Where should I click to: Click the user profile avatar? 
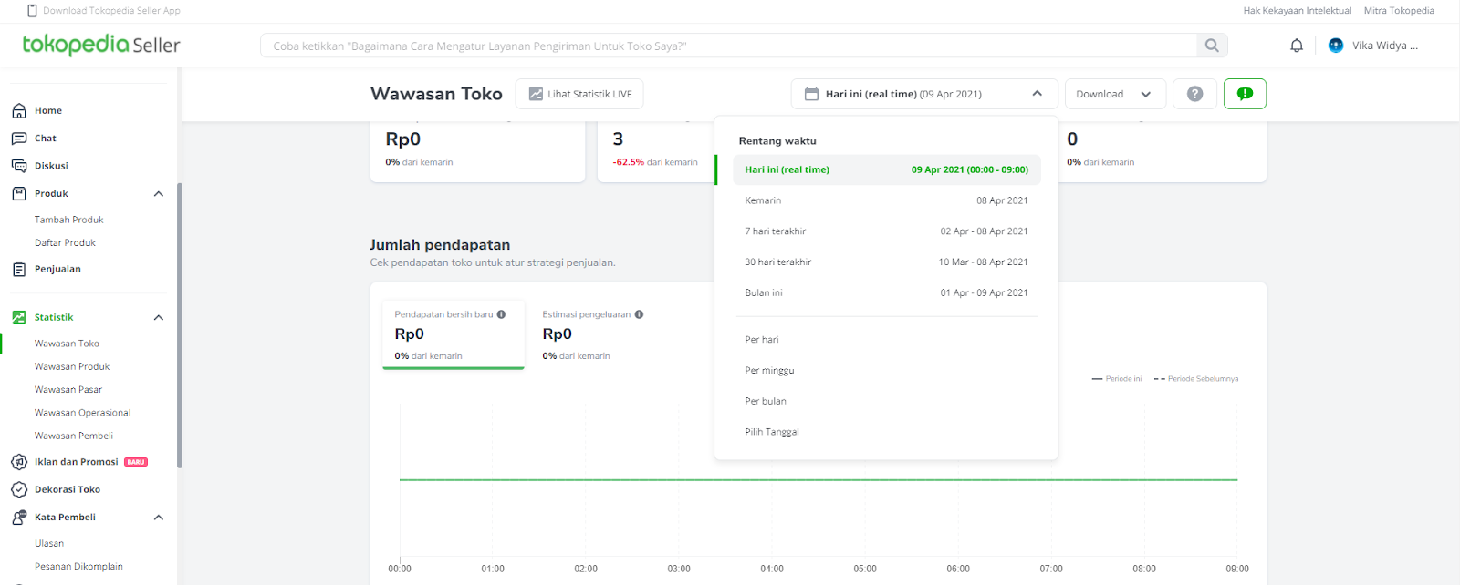(1336, 46)
